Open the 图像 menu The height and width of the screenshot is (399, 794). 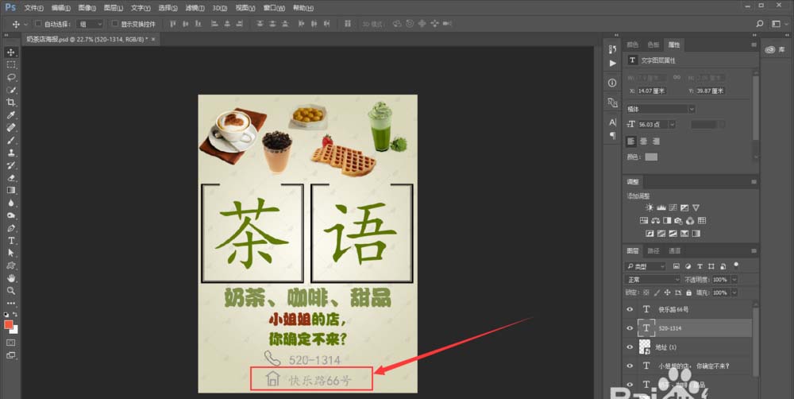point(87,8)
